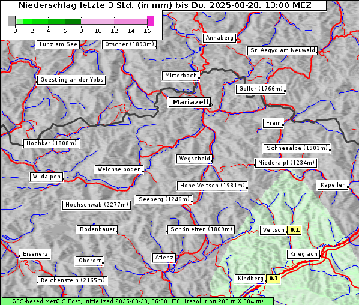Click the magenta 16 mm legend swatch
The image size is (359, 305).
151,21
